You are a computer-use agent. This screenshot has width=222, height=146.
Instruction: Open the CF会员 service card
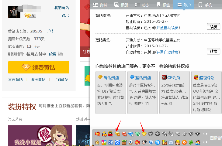175,93
